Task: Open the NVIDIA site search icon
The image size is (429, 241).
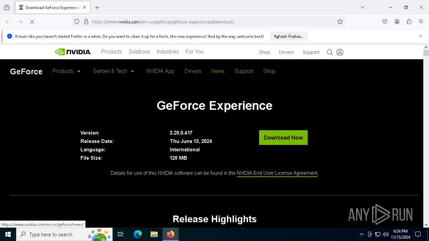Action: (330, 52)
